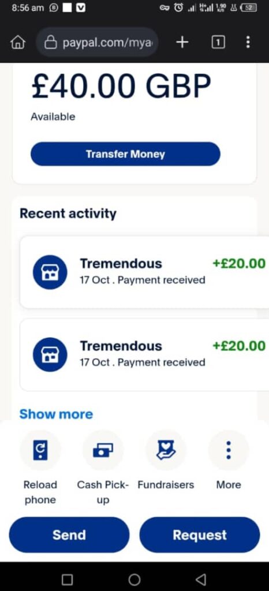Tap the lock icon in address bar
The height and width of the screenshot is (591, 269).
[50, 43]
